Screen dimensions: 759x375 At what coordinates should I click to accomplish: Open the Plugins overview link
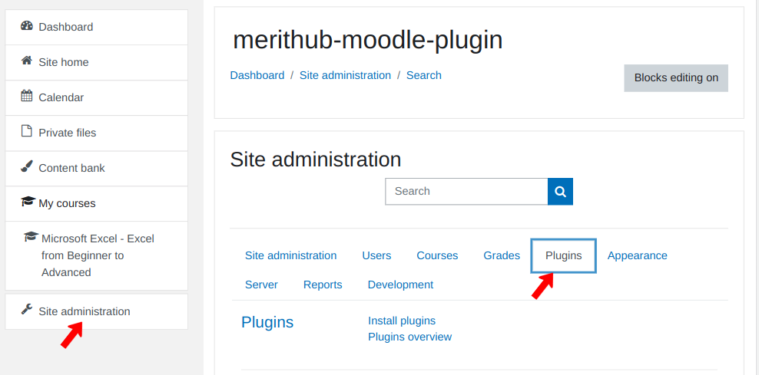tap(409, 337)
